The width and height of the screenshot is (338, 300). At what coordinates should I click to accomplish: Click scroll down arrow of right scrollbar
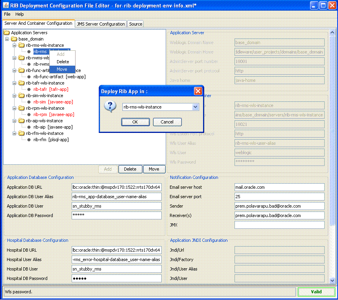pos(332,280)
